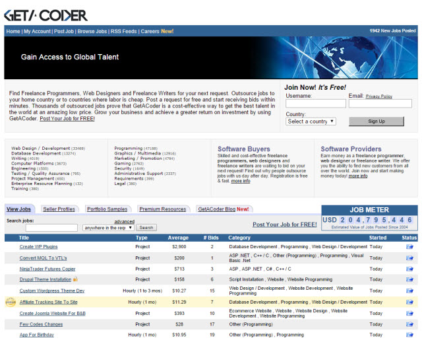The height and width of the screenshot is (340, 422).
Task: Open Writing category
Action: coord(18,158)
